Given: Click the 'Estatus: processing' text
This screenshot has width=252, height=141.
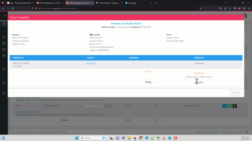Looking at the screenshot, I should coord(20,41).
